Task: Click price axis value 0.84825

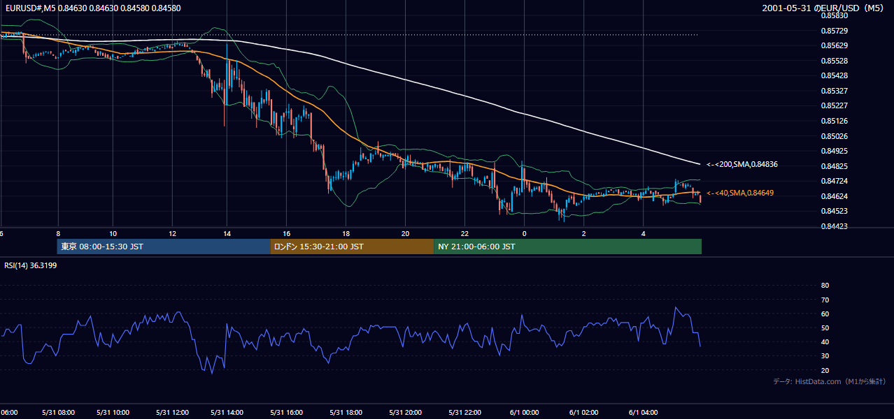Action: (834, 166)
